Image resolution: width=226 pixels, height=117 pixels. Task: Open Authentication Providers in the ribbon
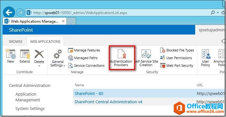click(121, 58)
